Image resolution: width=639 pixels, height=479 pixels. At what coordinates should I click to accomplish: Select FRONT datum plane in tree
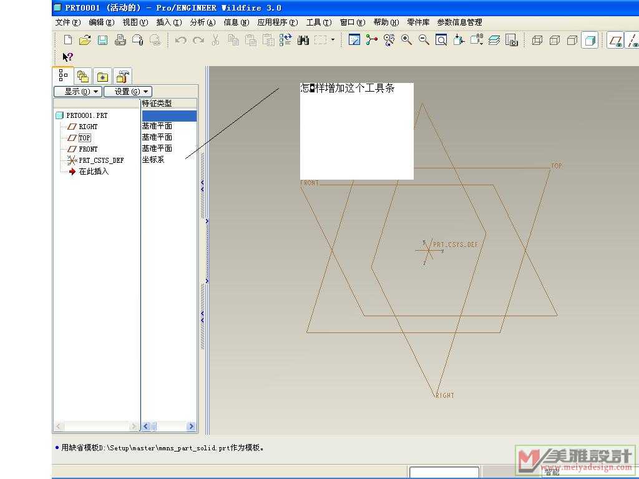pyautogui.click(x=83, y=149)
